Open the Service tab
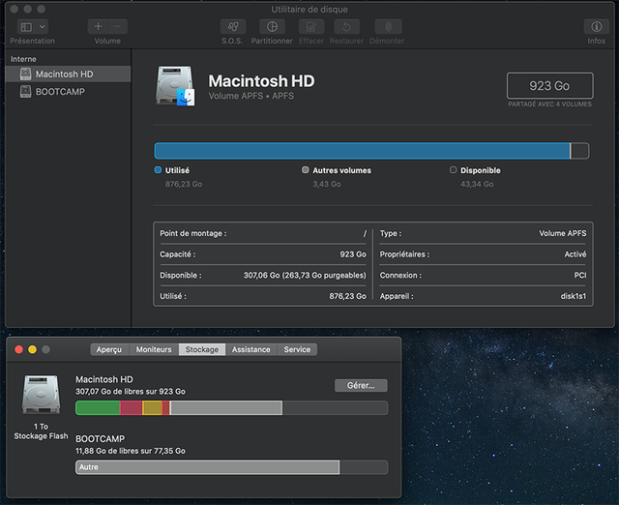This screenshot has width=619, height=505. [297, 349]
